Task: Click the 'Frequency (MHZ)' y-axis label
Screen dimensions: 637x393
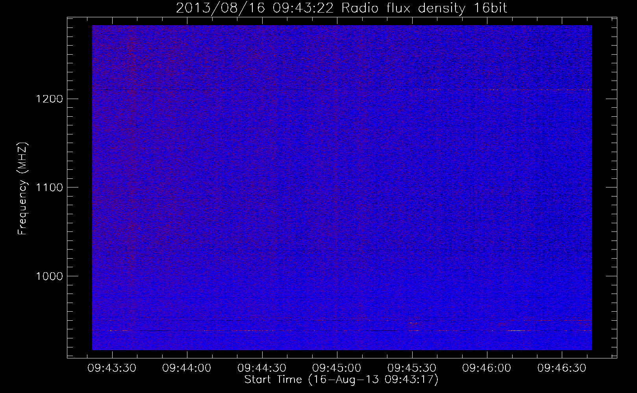Action: (23, 189)
